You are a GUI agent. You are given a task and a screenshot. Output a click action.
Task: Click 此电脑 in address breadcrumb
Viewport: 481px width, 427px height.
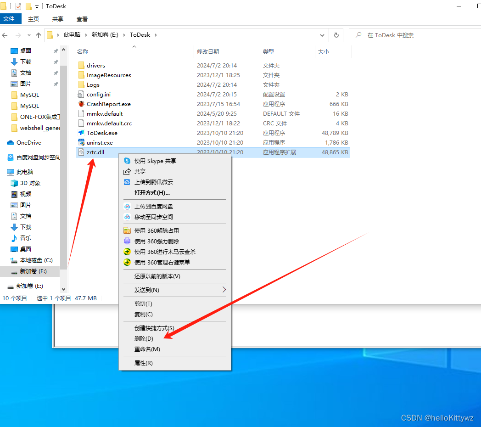pyautogui.click(x=72, y=35)
